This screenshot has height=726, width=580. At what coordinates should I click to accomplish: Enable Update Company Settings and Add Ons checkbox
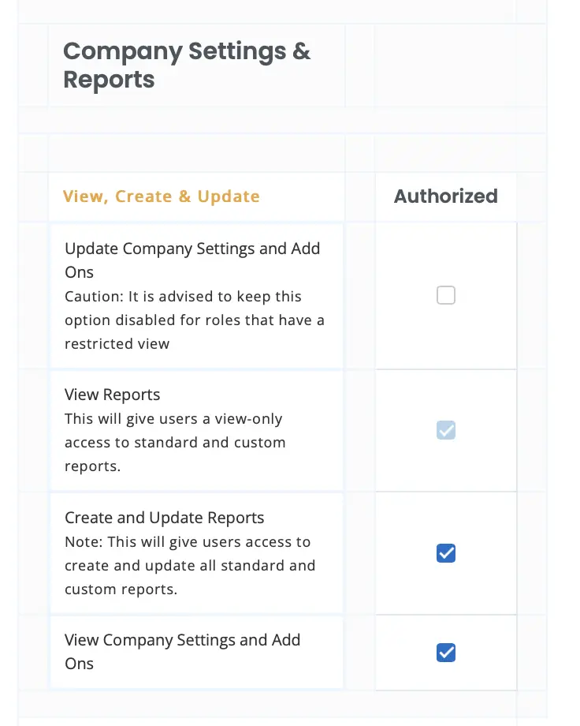click(446, 295)
